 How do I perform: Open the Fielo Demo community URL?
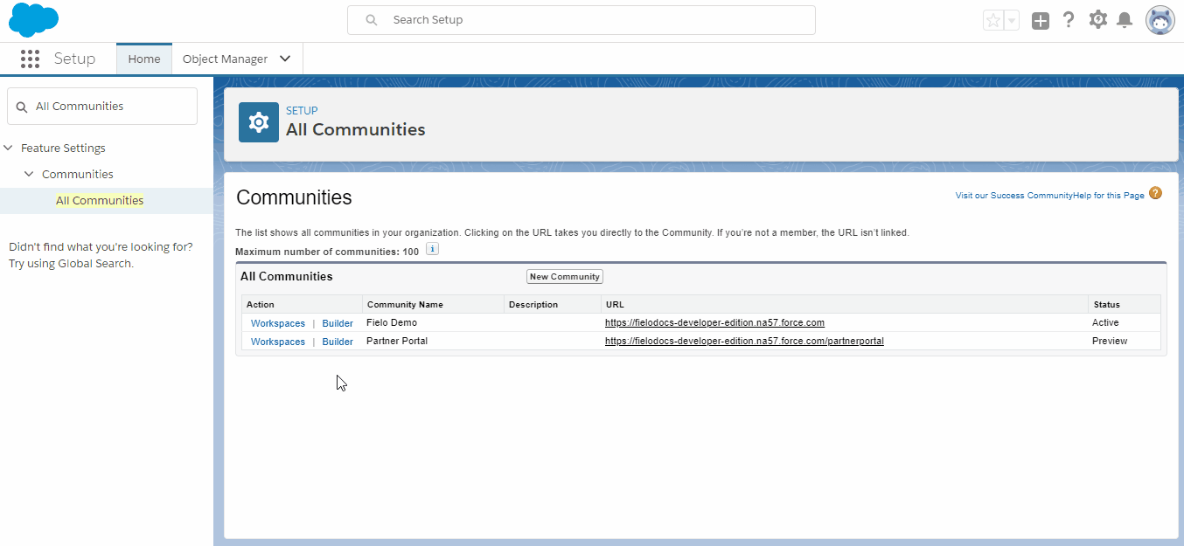(x=714, y=322)
